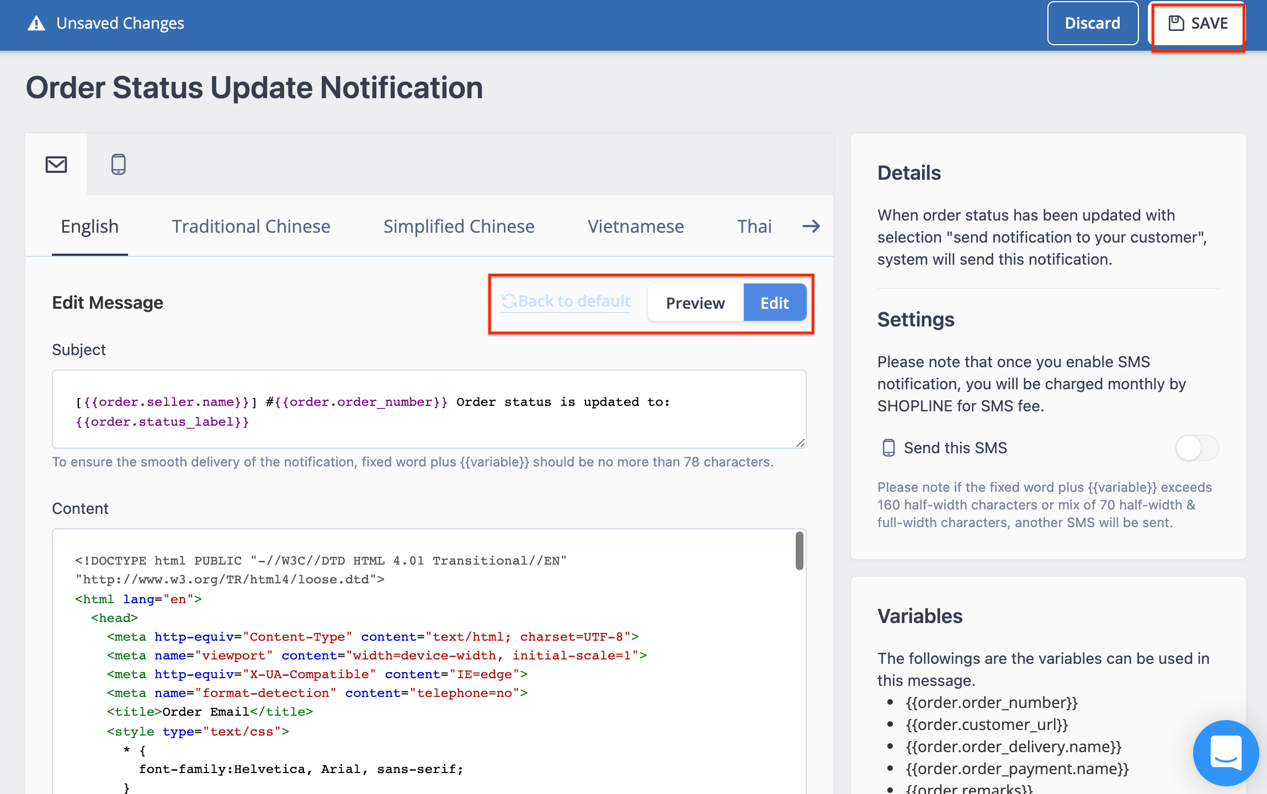This screenshot has height=794, width=1267.
Task: Switch to Edit mode
Action: coord(775,303)
